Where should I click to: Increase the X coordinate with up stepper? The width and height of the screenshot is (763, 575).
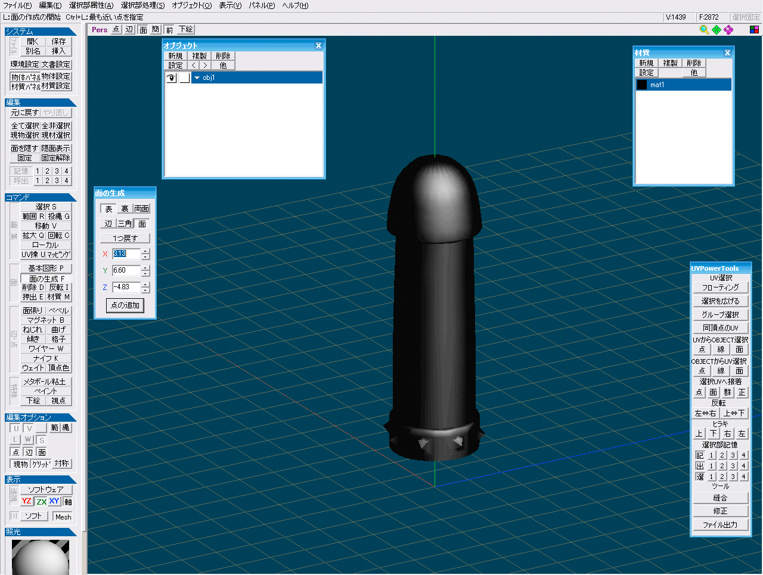[x=145, y=251]
